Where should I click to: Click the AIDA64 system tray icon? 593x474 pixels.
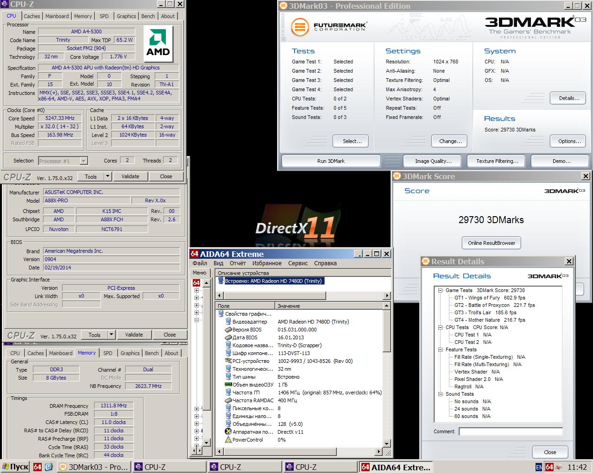click(x=549, y=467)
